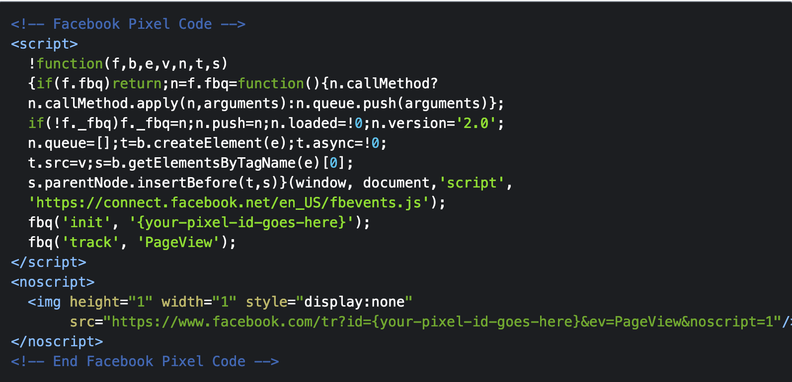Click the connect.facebook.net fbevents.js URL

click(229, 202)
